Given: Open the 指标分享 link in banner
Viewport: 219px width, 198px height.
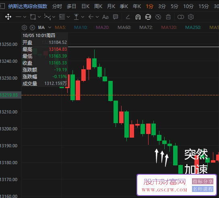Looking at the screenshot, I should click(202, 181).
